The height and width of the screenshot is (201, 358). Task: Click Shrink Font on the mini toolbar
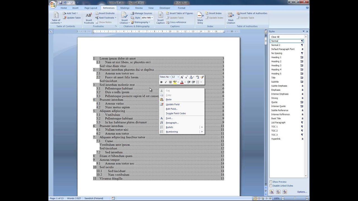pyautogui.click(x=186, y=77)
